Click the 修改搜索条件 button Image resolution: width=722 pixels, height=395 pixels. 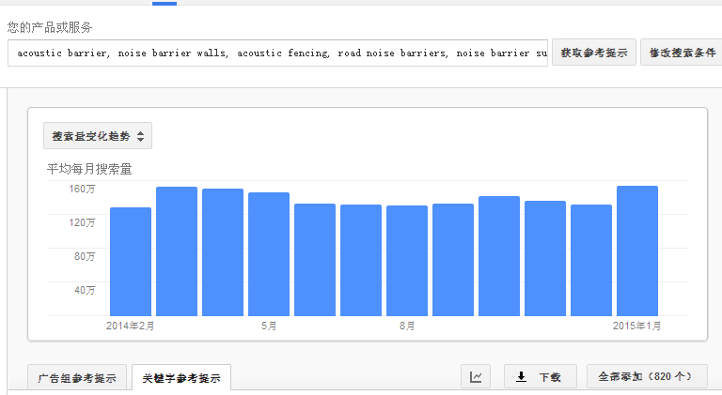pyautogui.click(x=683, y=53)
